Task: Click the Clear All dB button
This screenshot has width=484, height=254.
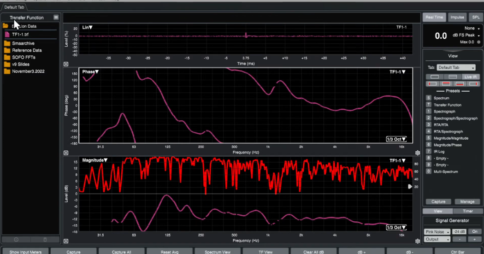Action: pos(313,251)
